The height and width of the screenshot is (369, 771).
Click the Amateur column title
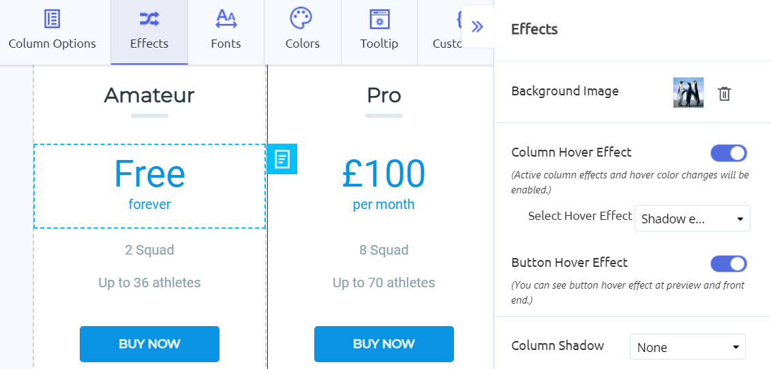(149, 95)
